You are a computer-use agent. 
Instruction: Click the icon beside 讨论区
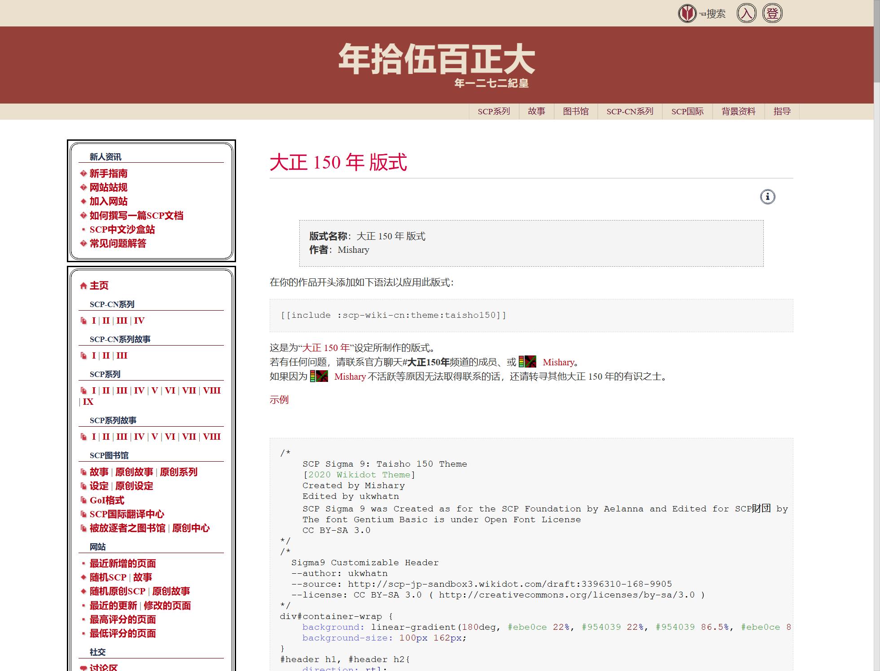83,667
